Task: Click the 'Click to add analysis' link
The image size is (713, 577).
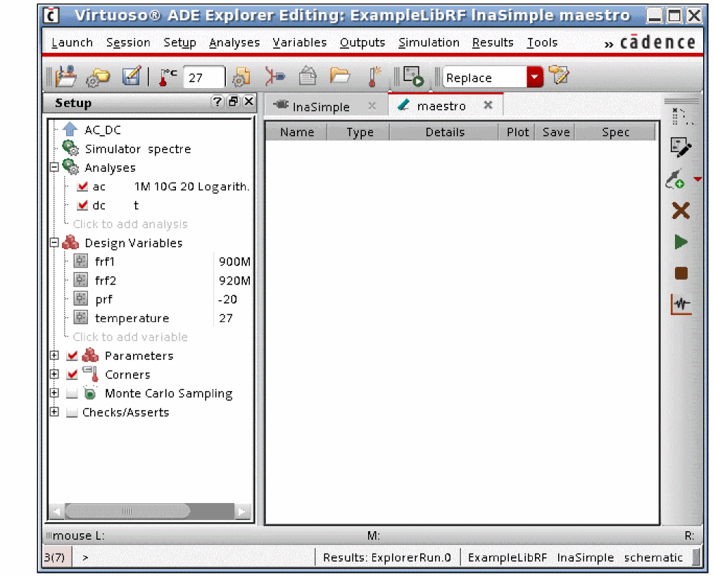Action: (x=130, y=224)
